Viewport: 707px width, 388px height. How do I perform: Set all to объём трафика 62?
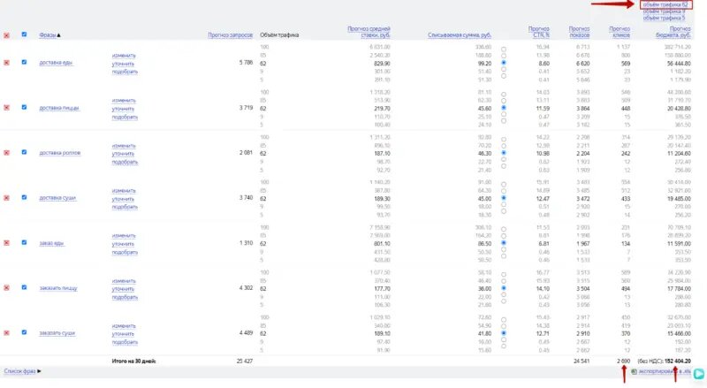click(x=665, y=4)
